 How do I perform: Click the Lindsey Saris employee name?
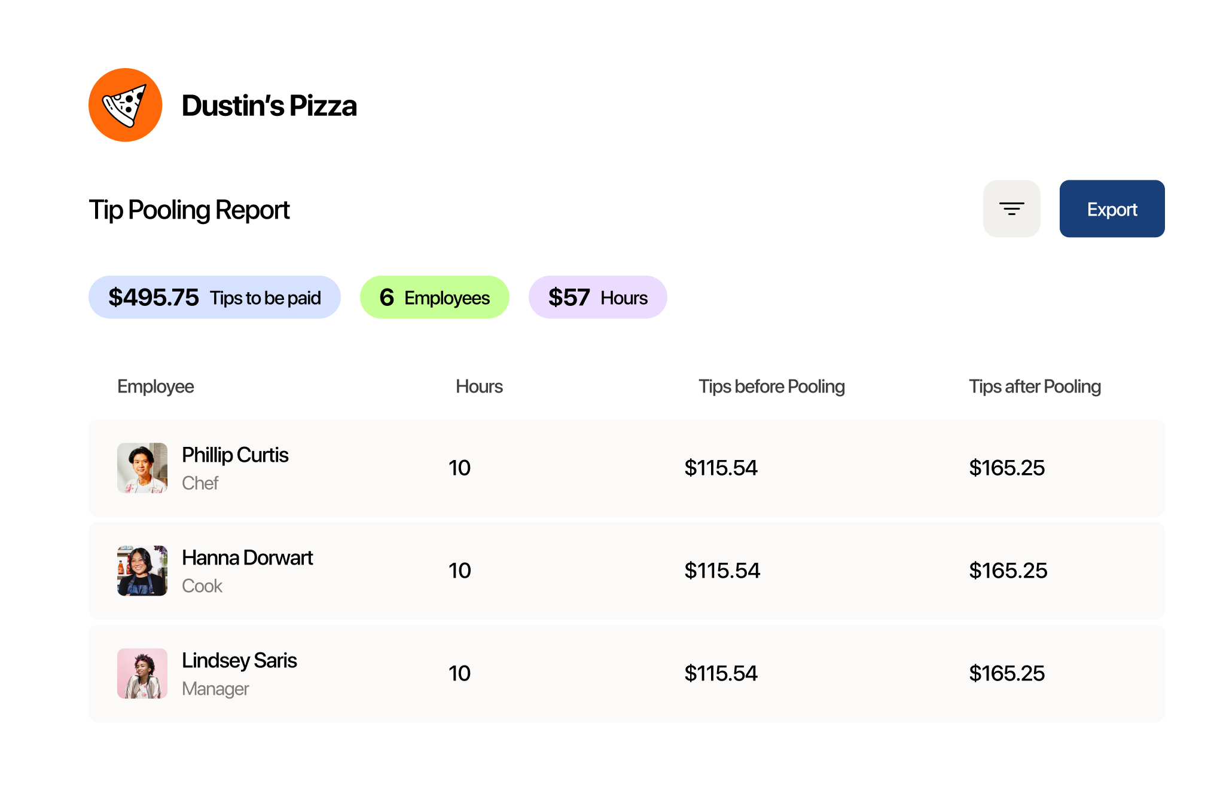239,661
